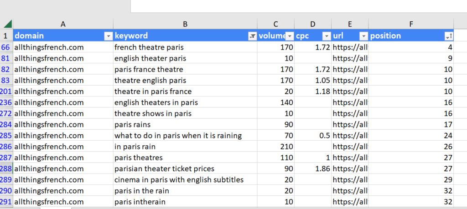The height and width of the screenshot is (209, 467).
Task: Click cell 'parisian theater ticket prices'
Action: click(x=185, y=168)
